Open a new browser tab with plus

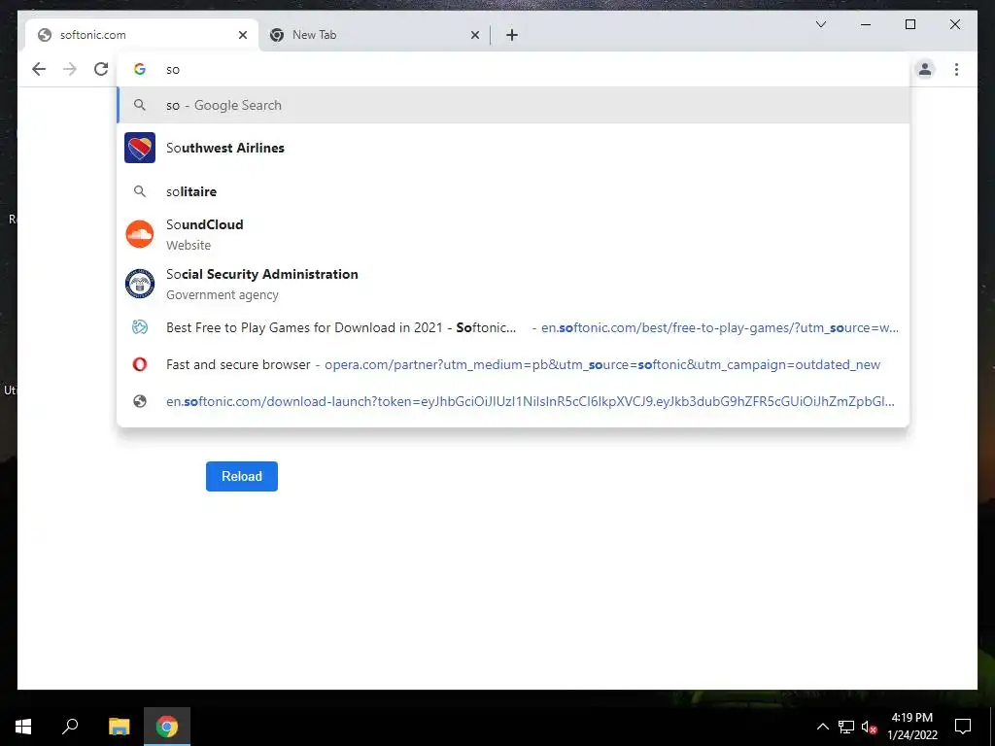point(511,35)
